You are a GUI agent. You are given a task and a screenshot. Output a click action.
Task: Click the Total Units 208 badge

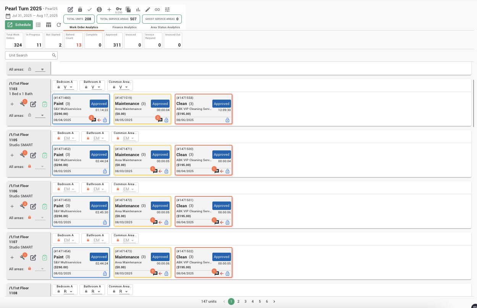pyautogui.click(x=79, y=19)
